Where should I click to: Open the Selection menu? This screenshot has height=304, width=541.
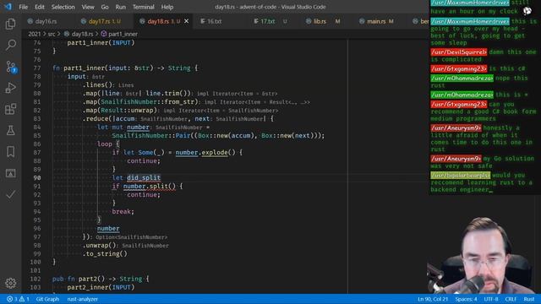point(63,7)
